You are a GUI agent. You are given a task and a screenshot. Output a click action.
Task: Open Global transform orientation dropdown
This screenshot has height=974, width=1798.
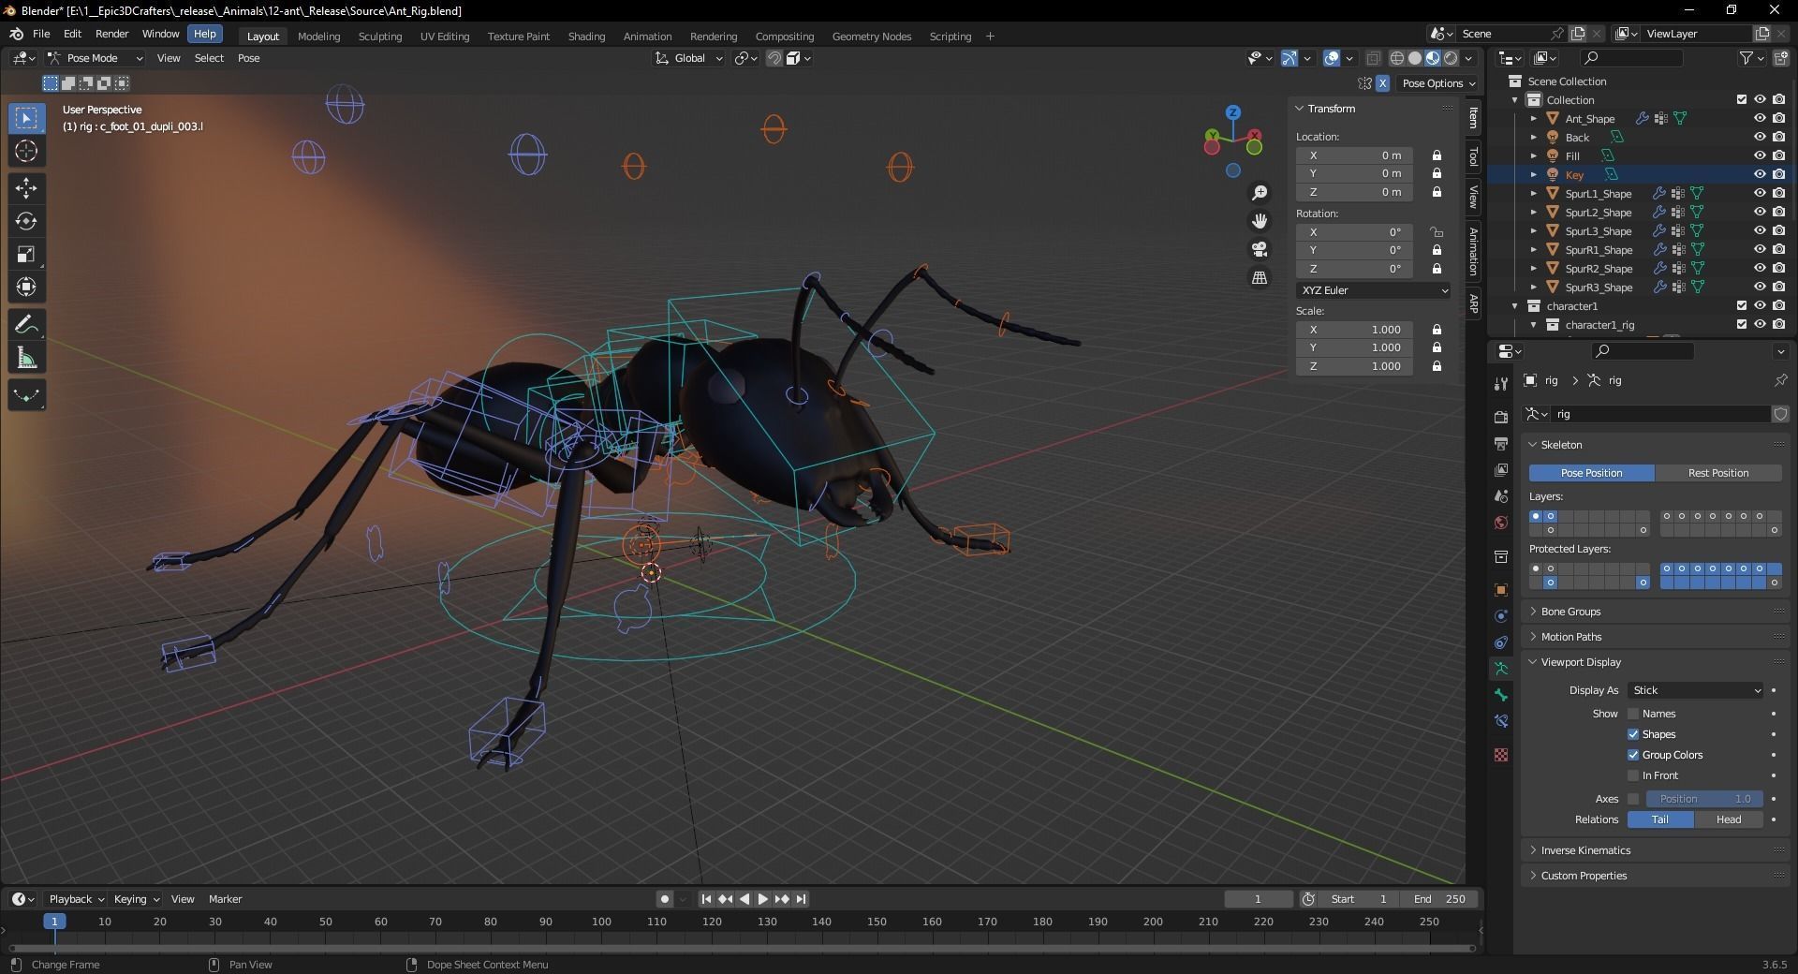click(x=688, y=58)
